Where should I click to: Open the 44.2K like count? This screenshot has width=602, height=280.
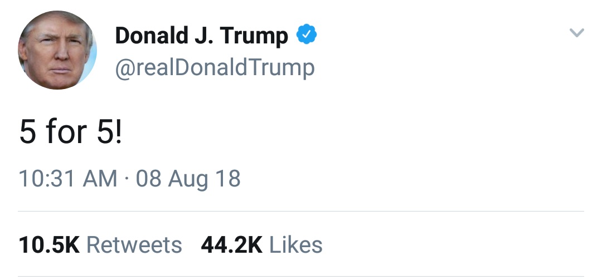pyautogui.click(x=231, y=245)
